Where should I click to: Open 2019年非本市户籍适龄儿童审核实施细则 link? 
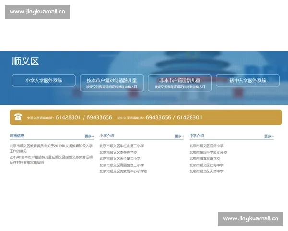point(51,159)
